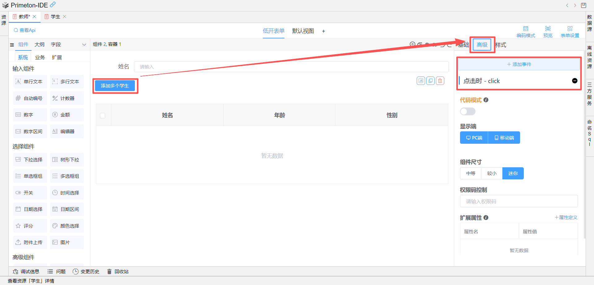The width and height of the screenshot is (594, 285).
Task: Pick the 颜色选择 component
Action: tap(67, 226)
